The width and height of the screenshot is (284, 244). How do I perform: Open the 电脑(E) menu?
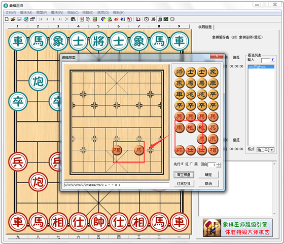click(x=88, y=13)
